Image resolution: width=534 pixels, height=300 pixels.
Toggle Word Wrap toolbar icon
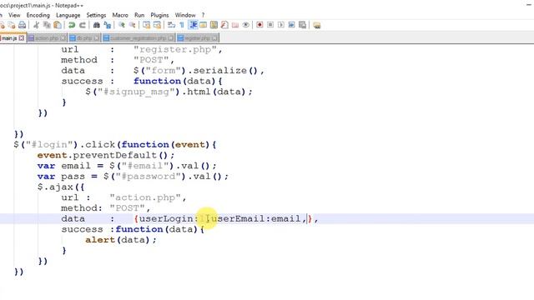(171, 25)
